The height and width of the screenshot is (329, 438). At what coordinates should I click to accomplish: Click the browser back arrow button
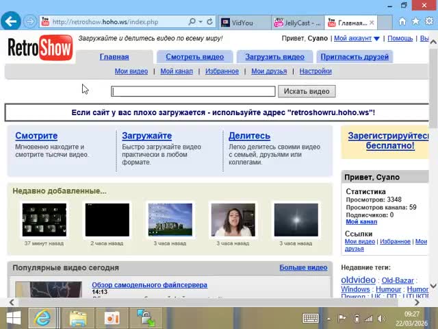(x=10, y=21)
